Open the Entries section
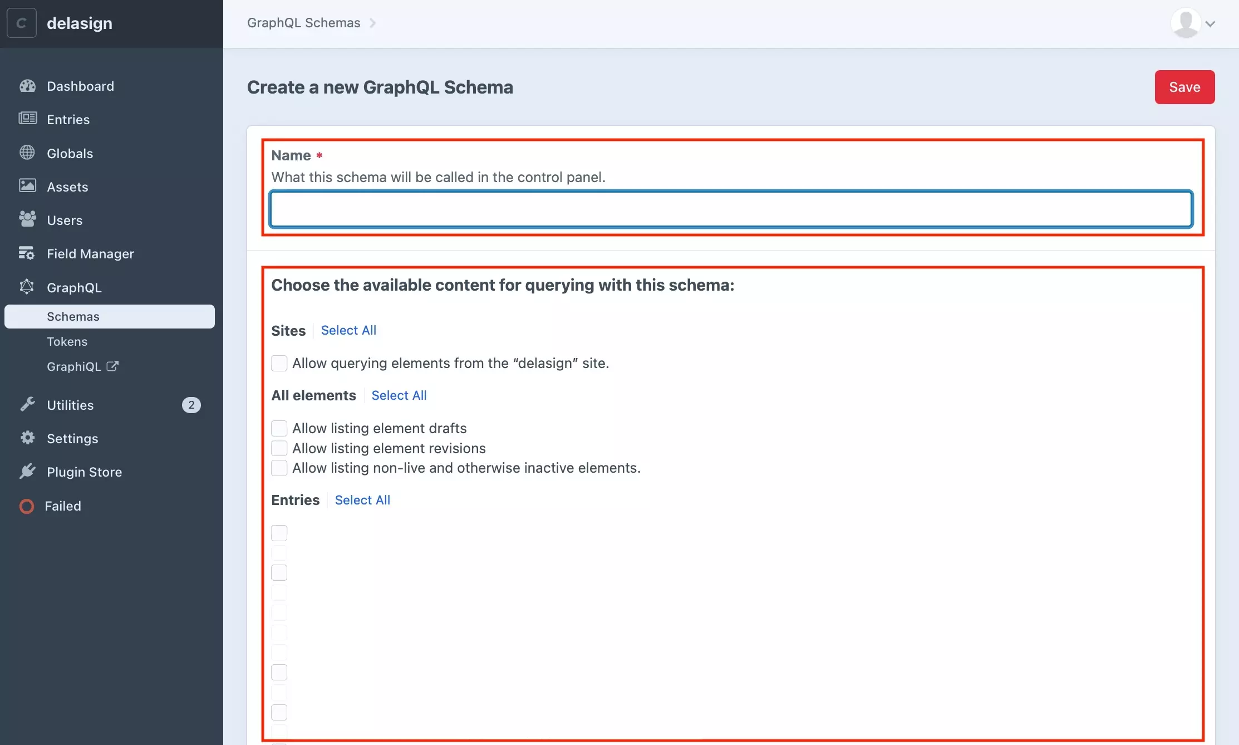 [68, 120]
